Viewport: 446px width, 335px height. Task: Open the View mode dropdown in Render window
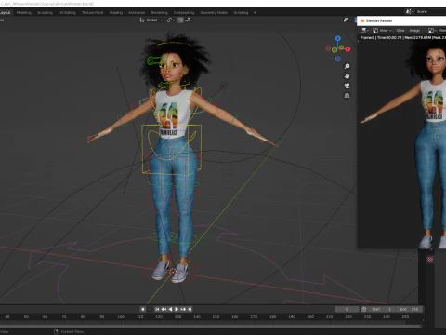point(383,31)
